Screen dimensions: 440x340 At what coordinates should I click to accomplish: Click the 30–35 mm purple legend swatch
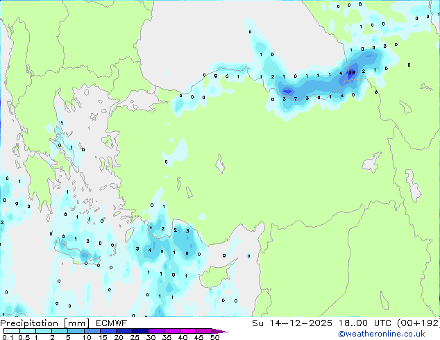click(x=155, y=331)
